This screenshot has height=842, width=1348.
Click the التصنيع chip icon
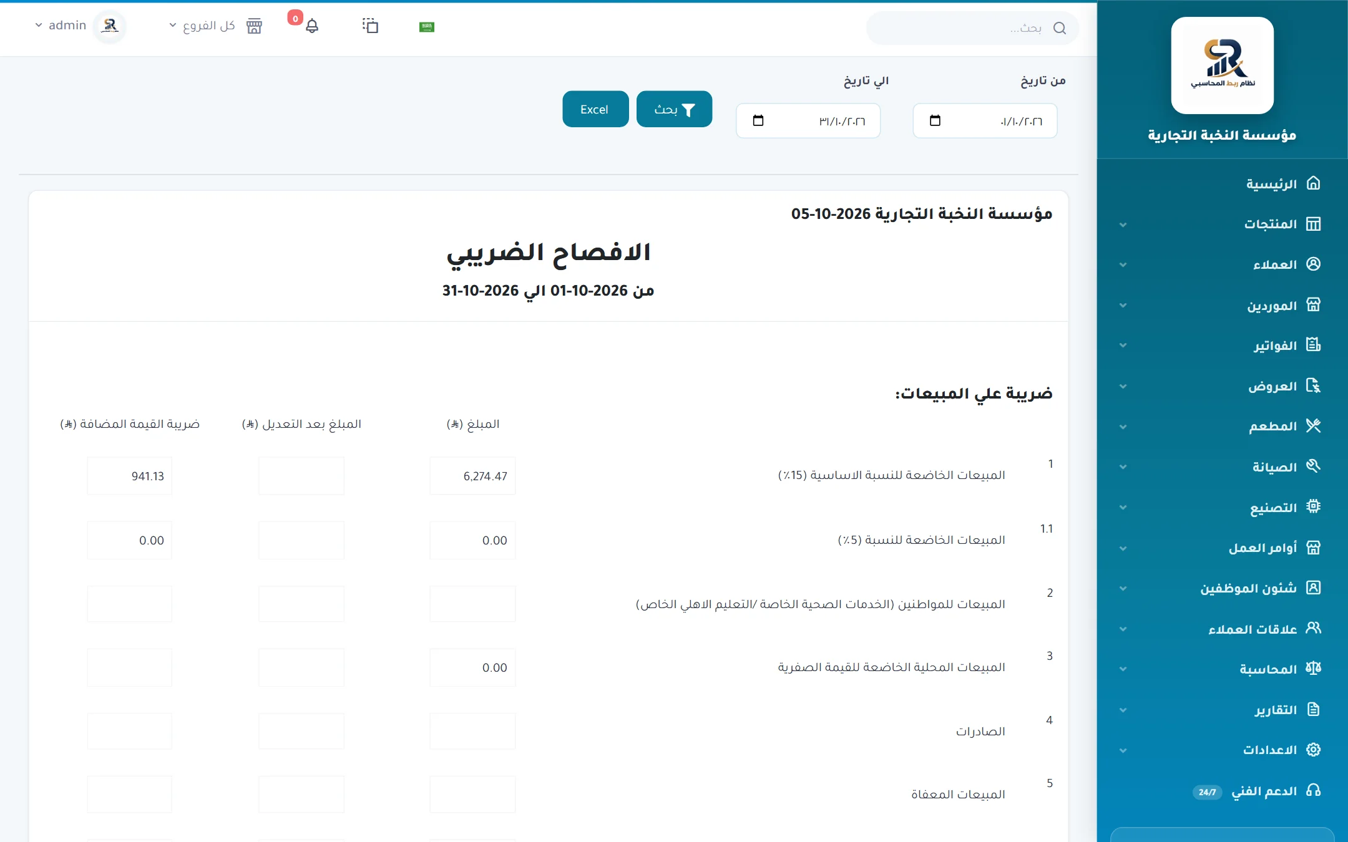click(1314, 506)
